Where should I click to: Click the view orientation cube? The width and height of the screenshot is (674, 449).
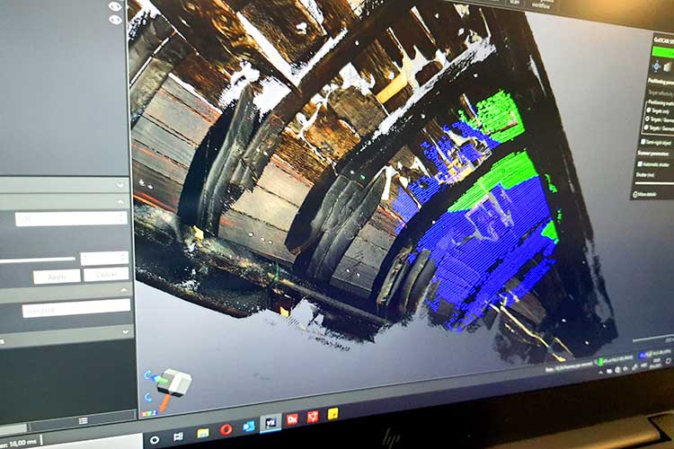coord(175,381)
